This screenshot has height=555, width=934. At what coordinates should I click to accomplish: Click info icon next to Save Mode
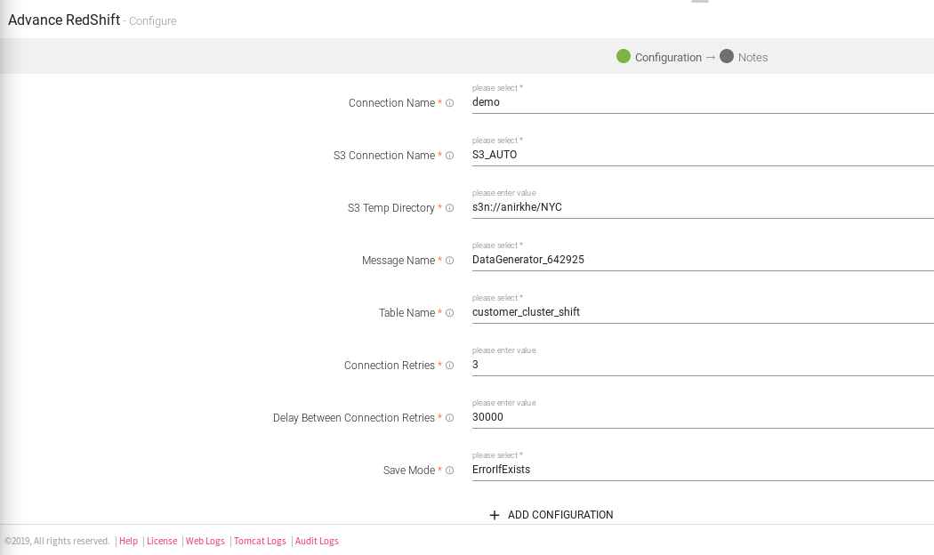click(x=449, y=471)
